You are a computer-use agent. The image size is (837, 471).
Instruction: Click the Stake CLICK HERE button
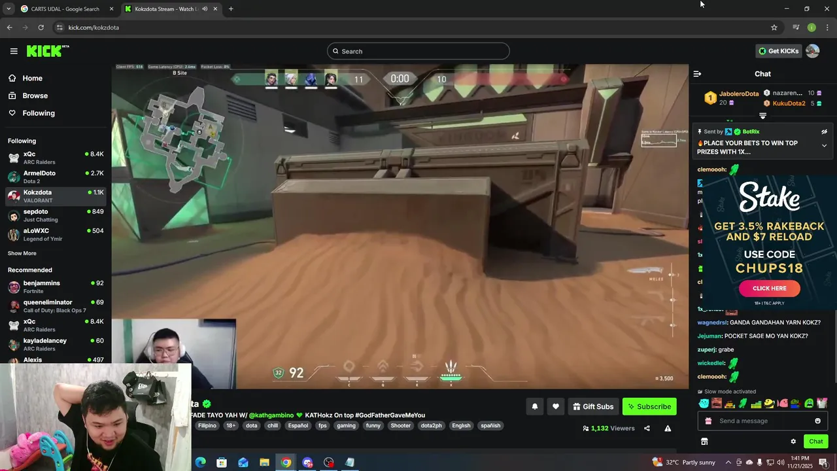pos(769,288)
